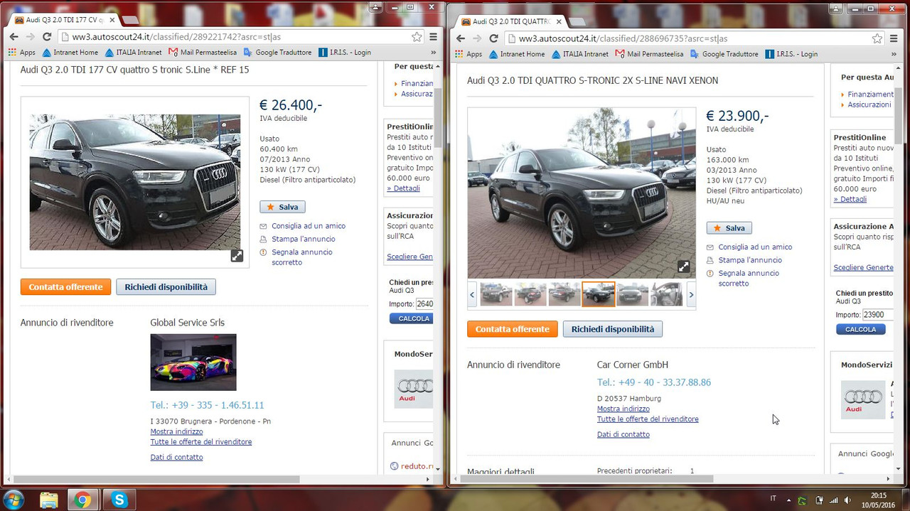Image resolution: width=910 pixels, height=511 pixels.
Task: Click Richiedi disponibilità in left window
Action: pyautogui.click(x=166, y=287)
